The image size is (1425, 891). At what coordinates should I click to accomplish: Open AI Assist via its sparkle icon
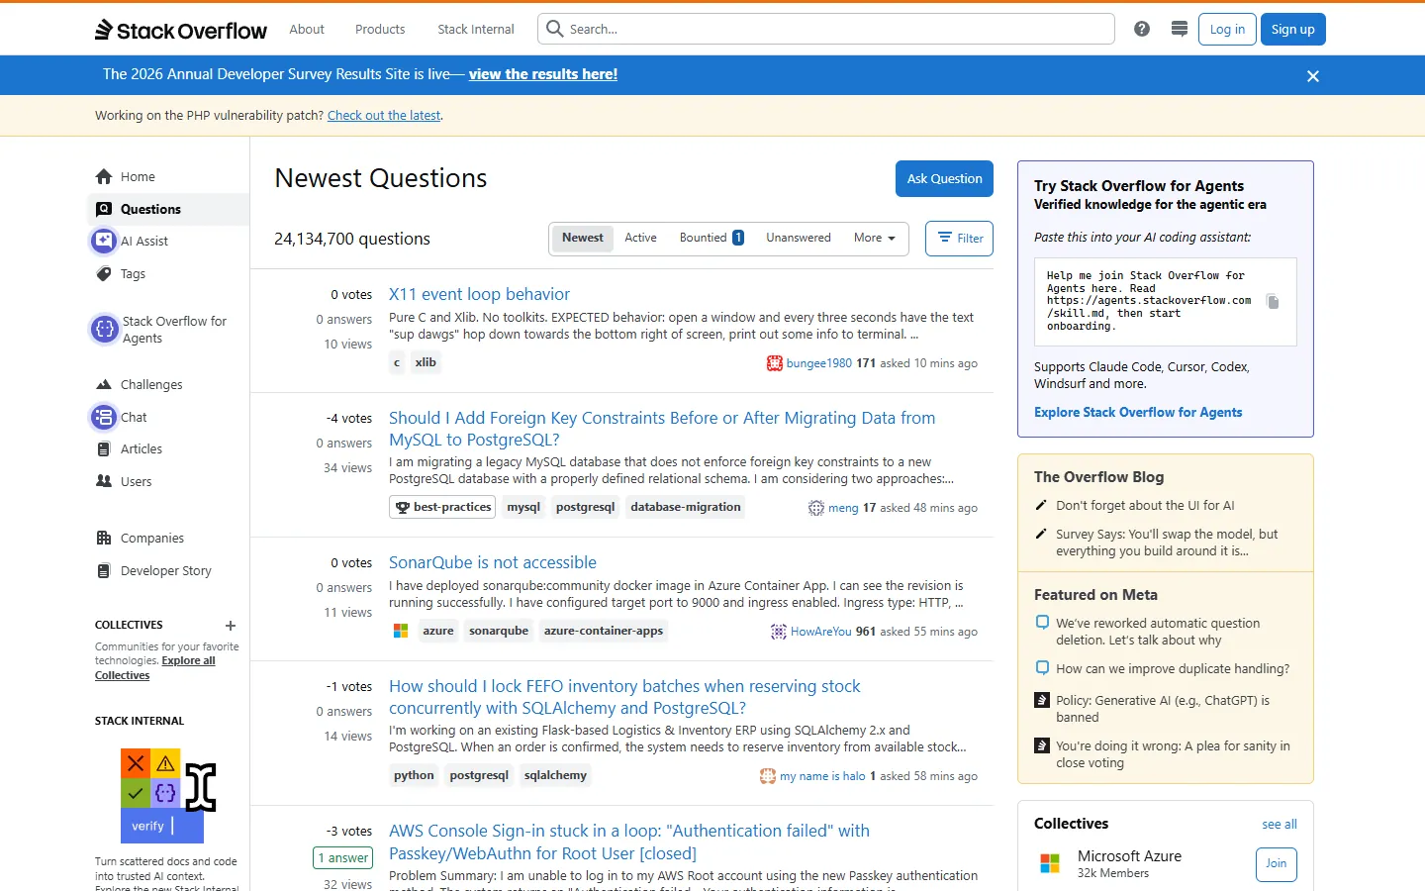tap(104, 241)
